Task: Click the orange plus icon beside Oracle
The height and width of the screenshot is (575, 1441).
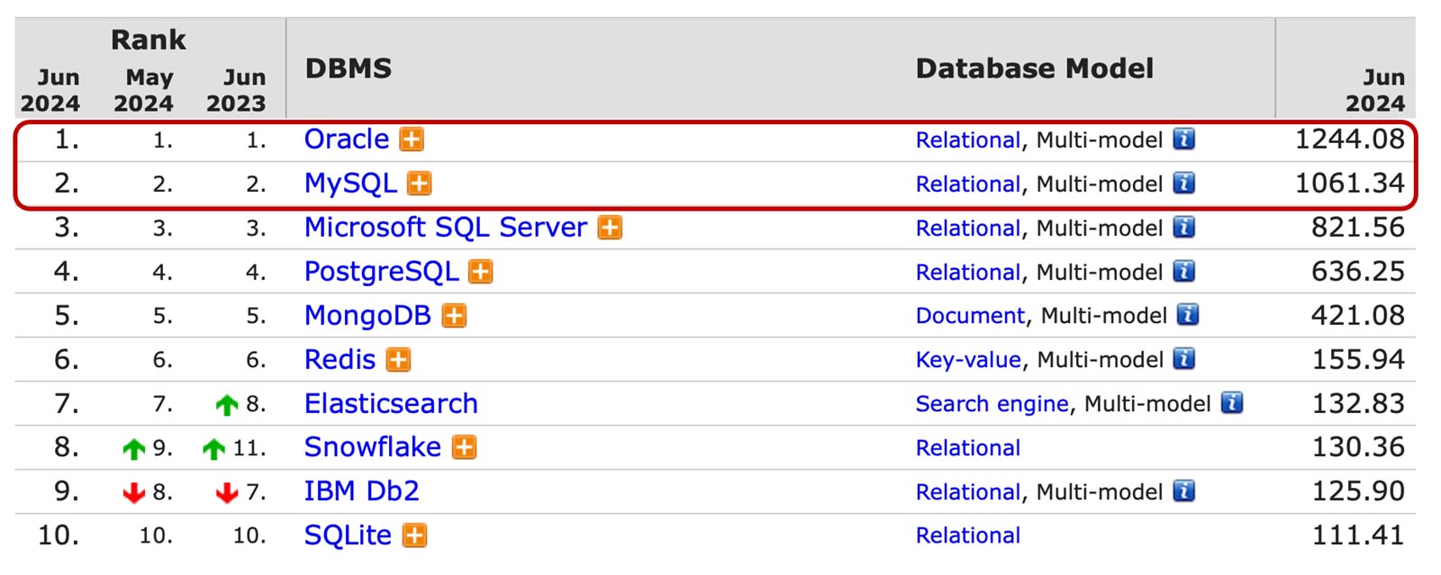Action: tap(412, 139)
